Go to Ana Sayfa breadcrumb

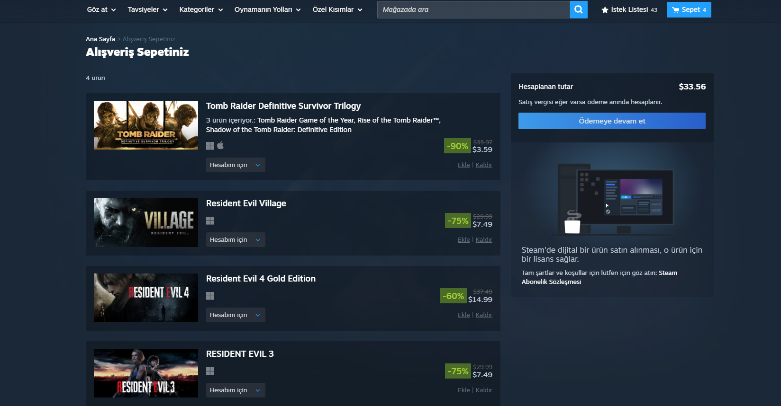coord(100,39)
